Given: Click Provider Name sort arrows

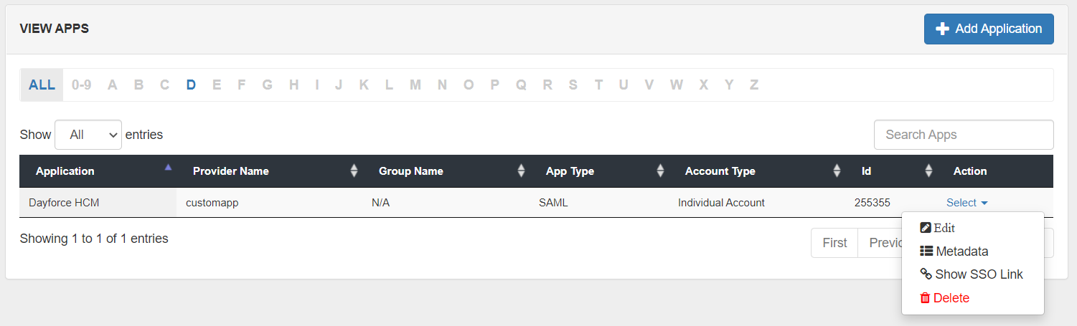Looking at the screenshot, I should point(353,171).
